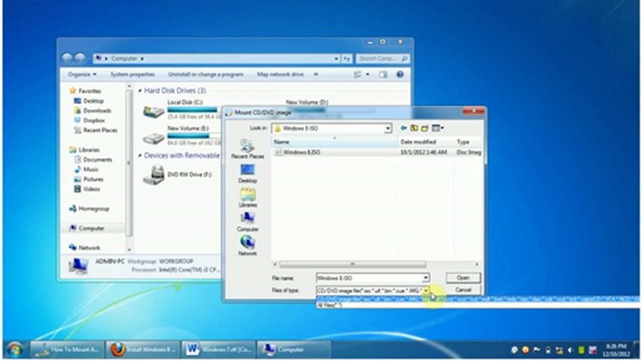Choose All Files (*.*) from type list
The width and height of the screenshot is (642, 361).
pos(329,305)
